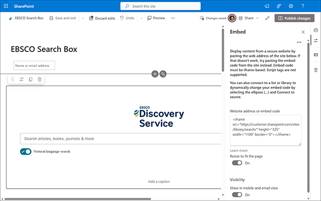Image resolution: width=321 pixels, height=201 pixels.
Task: Click Publish changes
Action: 294,18
